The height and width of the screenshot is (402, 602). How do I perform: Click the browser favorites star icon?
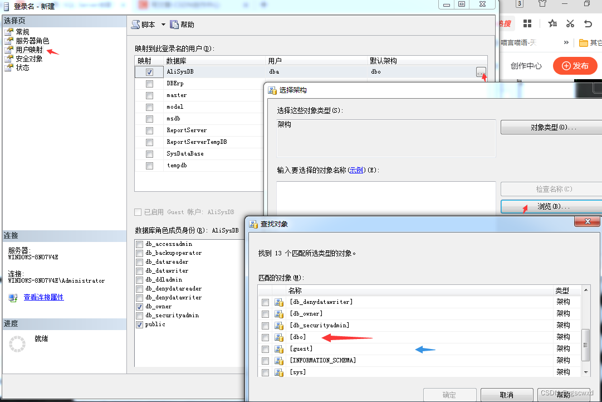pyautogui.click(x=552, y=23)
